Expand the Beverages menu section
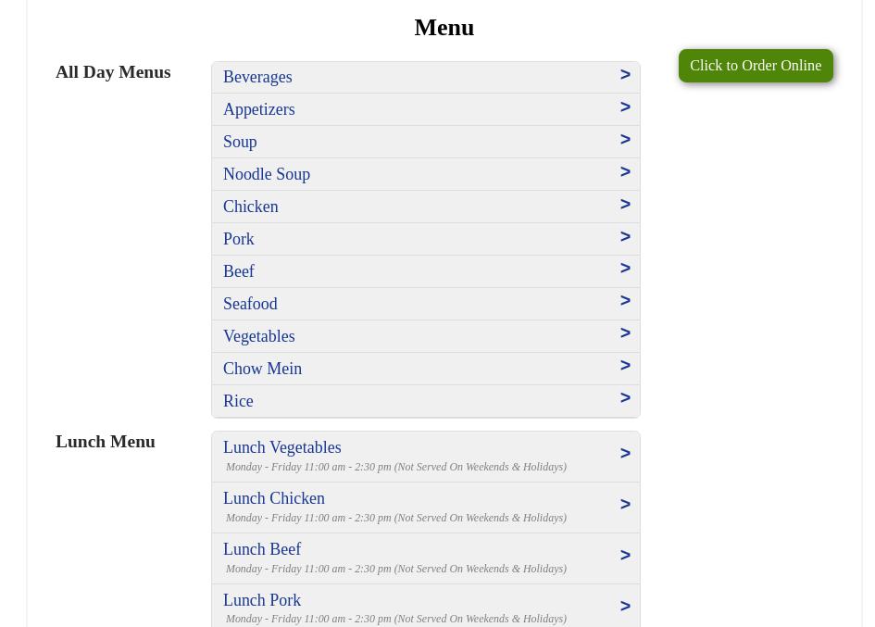 click(257, 77)
